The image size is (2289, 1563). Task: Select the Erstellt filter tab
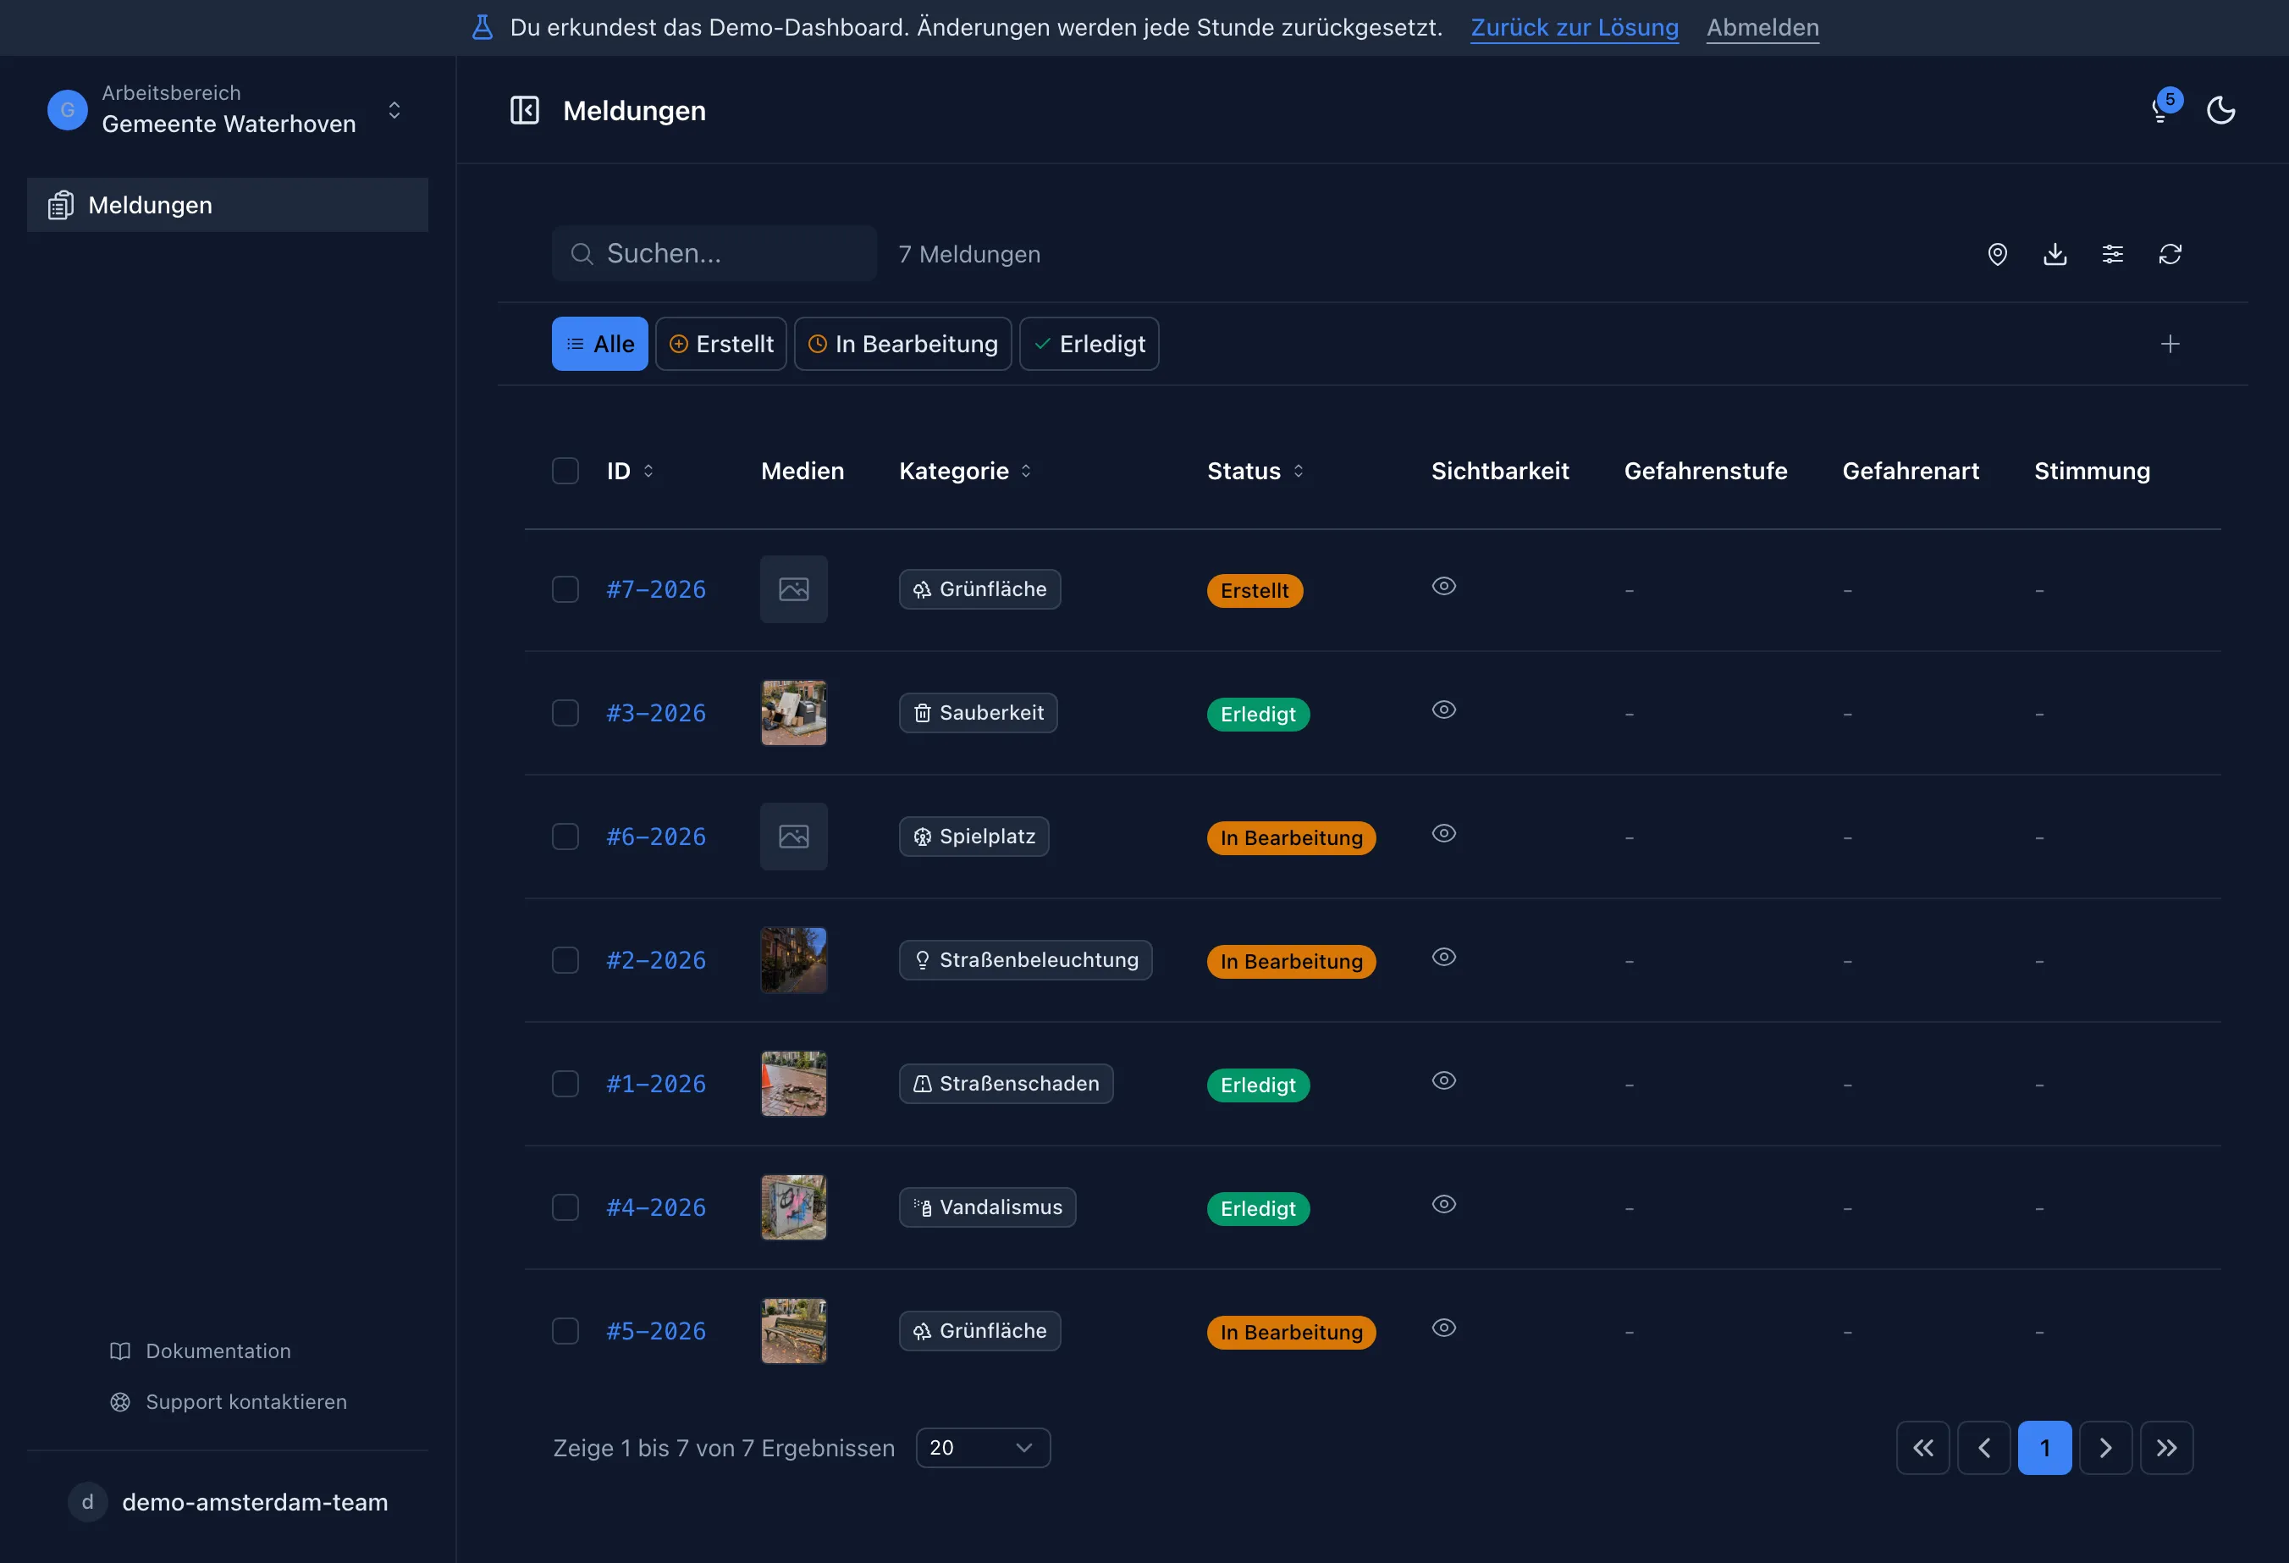click(721, 344)
